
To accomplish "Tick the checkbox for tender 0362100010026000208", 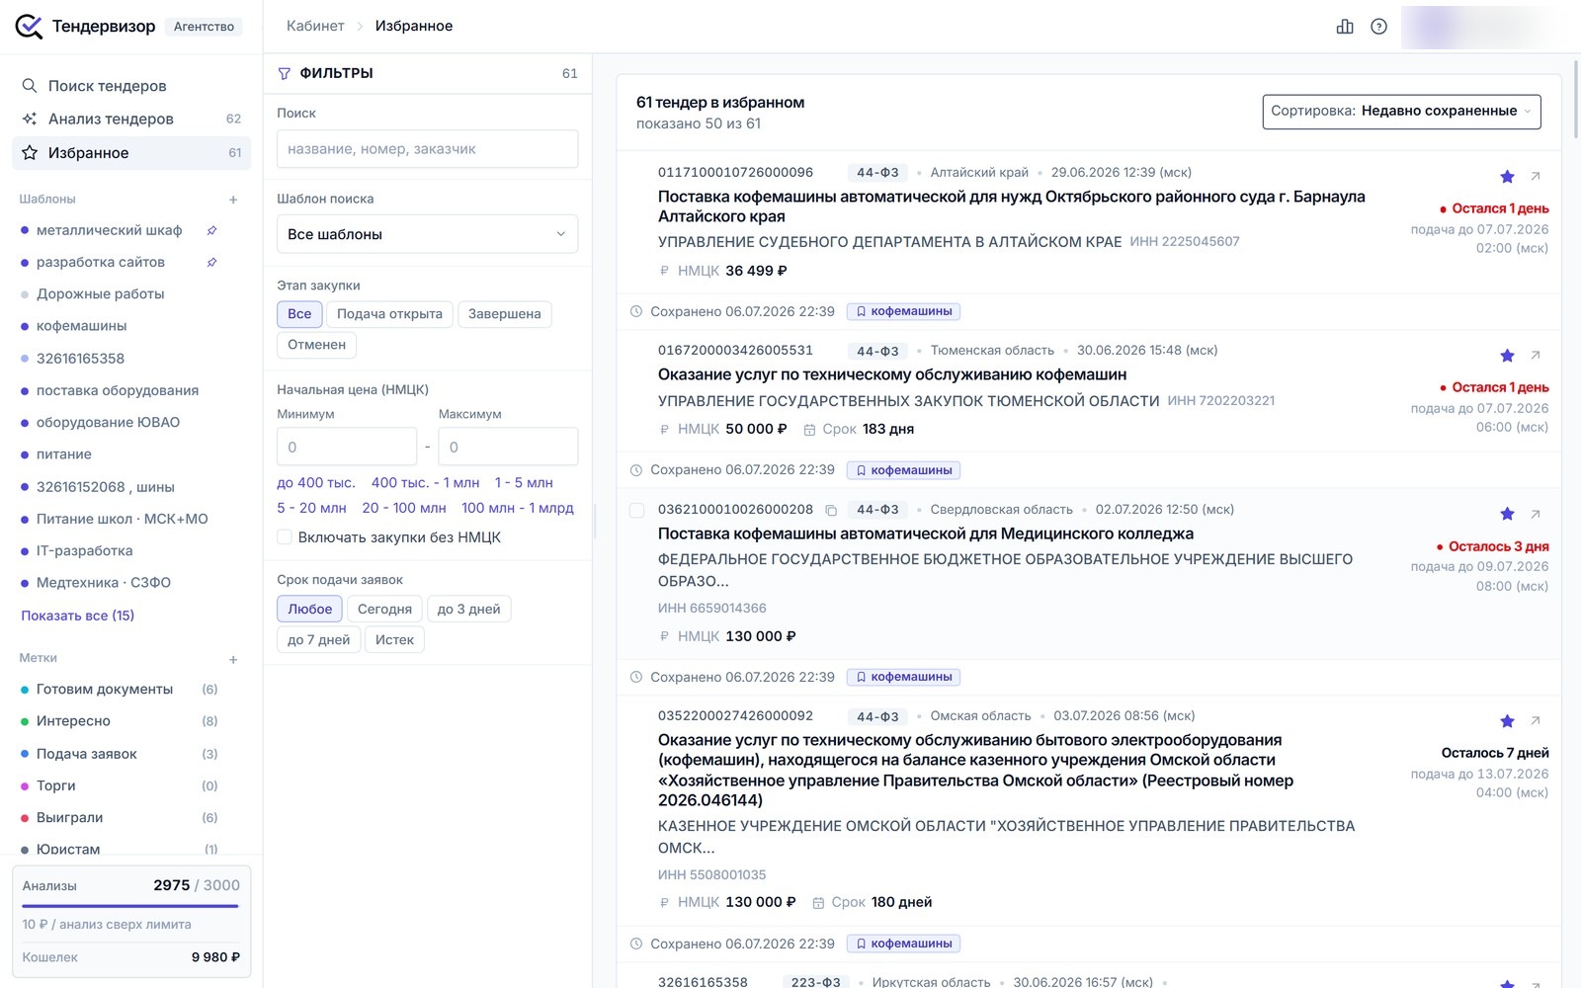I will (637, 511).
